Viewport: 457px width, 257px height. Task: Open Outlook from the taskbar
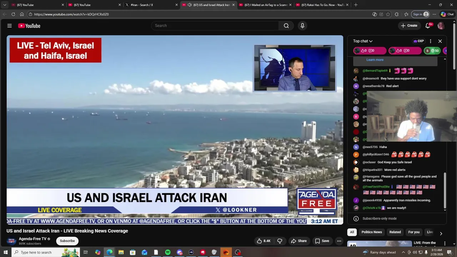144,252
